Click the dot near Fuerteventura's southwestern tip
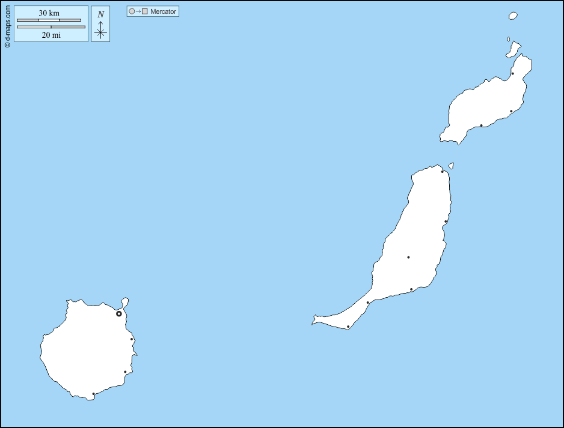The height and width of the screenshot is (428, 564). 348,327
